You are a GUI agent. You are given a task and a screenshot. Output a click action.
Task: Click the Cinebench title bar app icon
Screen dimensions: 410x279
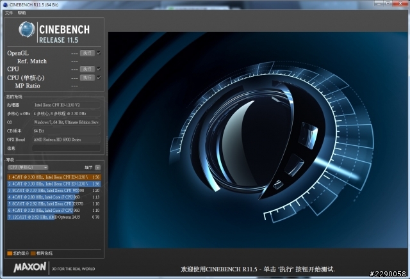(5, 4)
